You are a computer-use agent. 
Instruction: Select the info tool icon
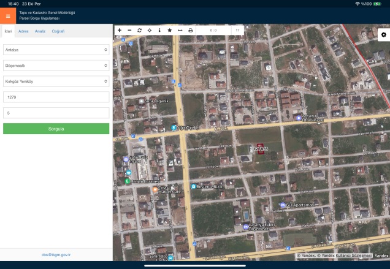[x=159, y=30]
